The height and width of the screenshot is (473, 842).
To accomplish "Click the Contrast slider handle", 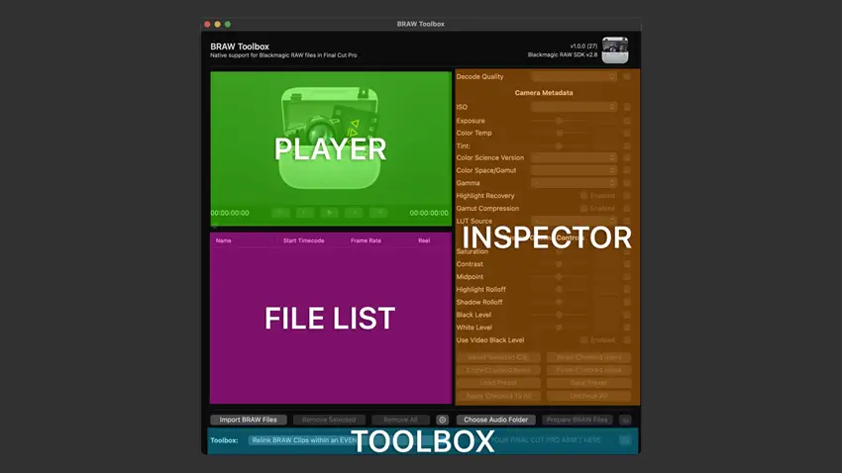I will pyautogui.click(x=559, y=264).
